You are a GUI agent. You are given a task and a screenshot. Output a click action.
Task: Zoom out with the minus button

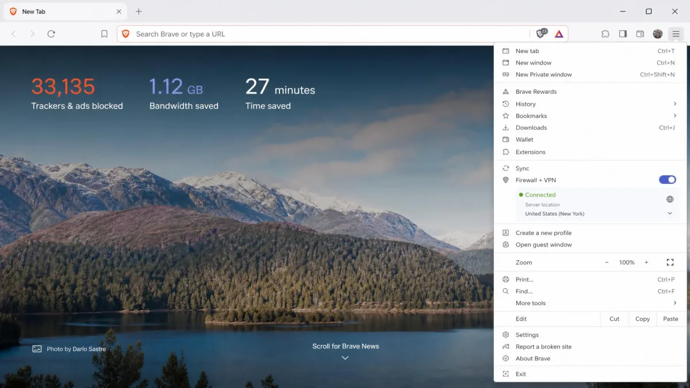607,262
